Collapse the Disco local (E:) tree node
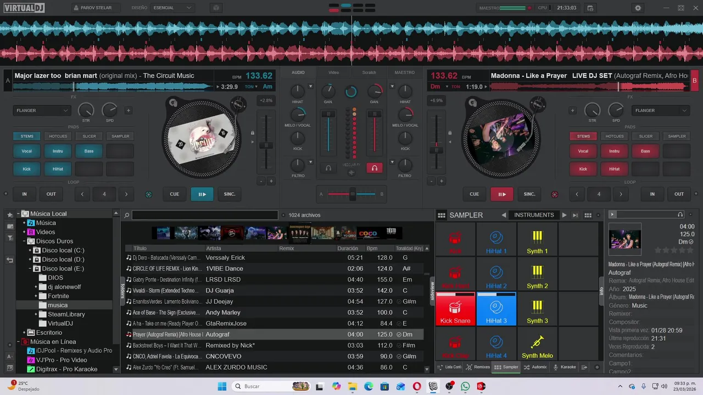This screenshot has width=703, height=395. point(30,269)
